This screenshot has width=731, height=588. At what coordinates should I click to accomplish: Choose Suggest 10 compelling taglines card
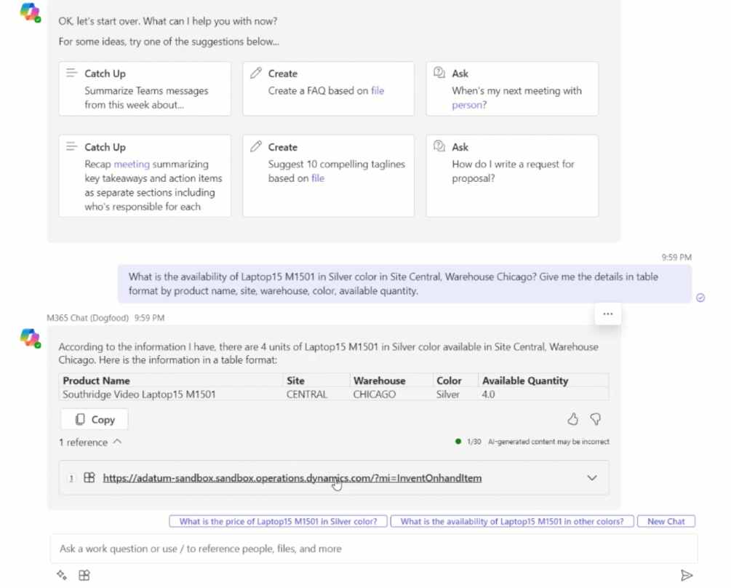(328, 176)
